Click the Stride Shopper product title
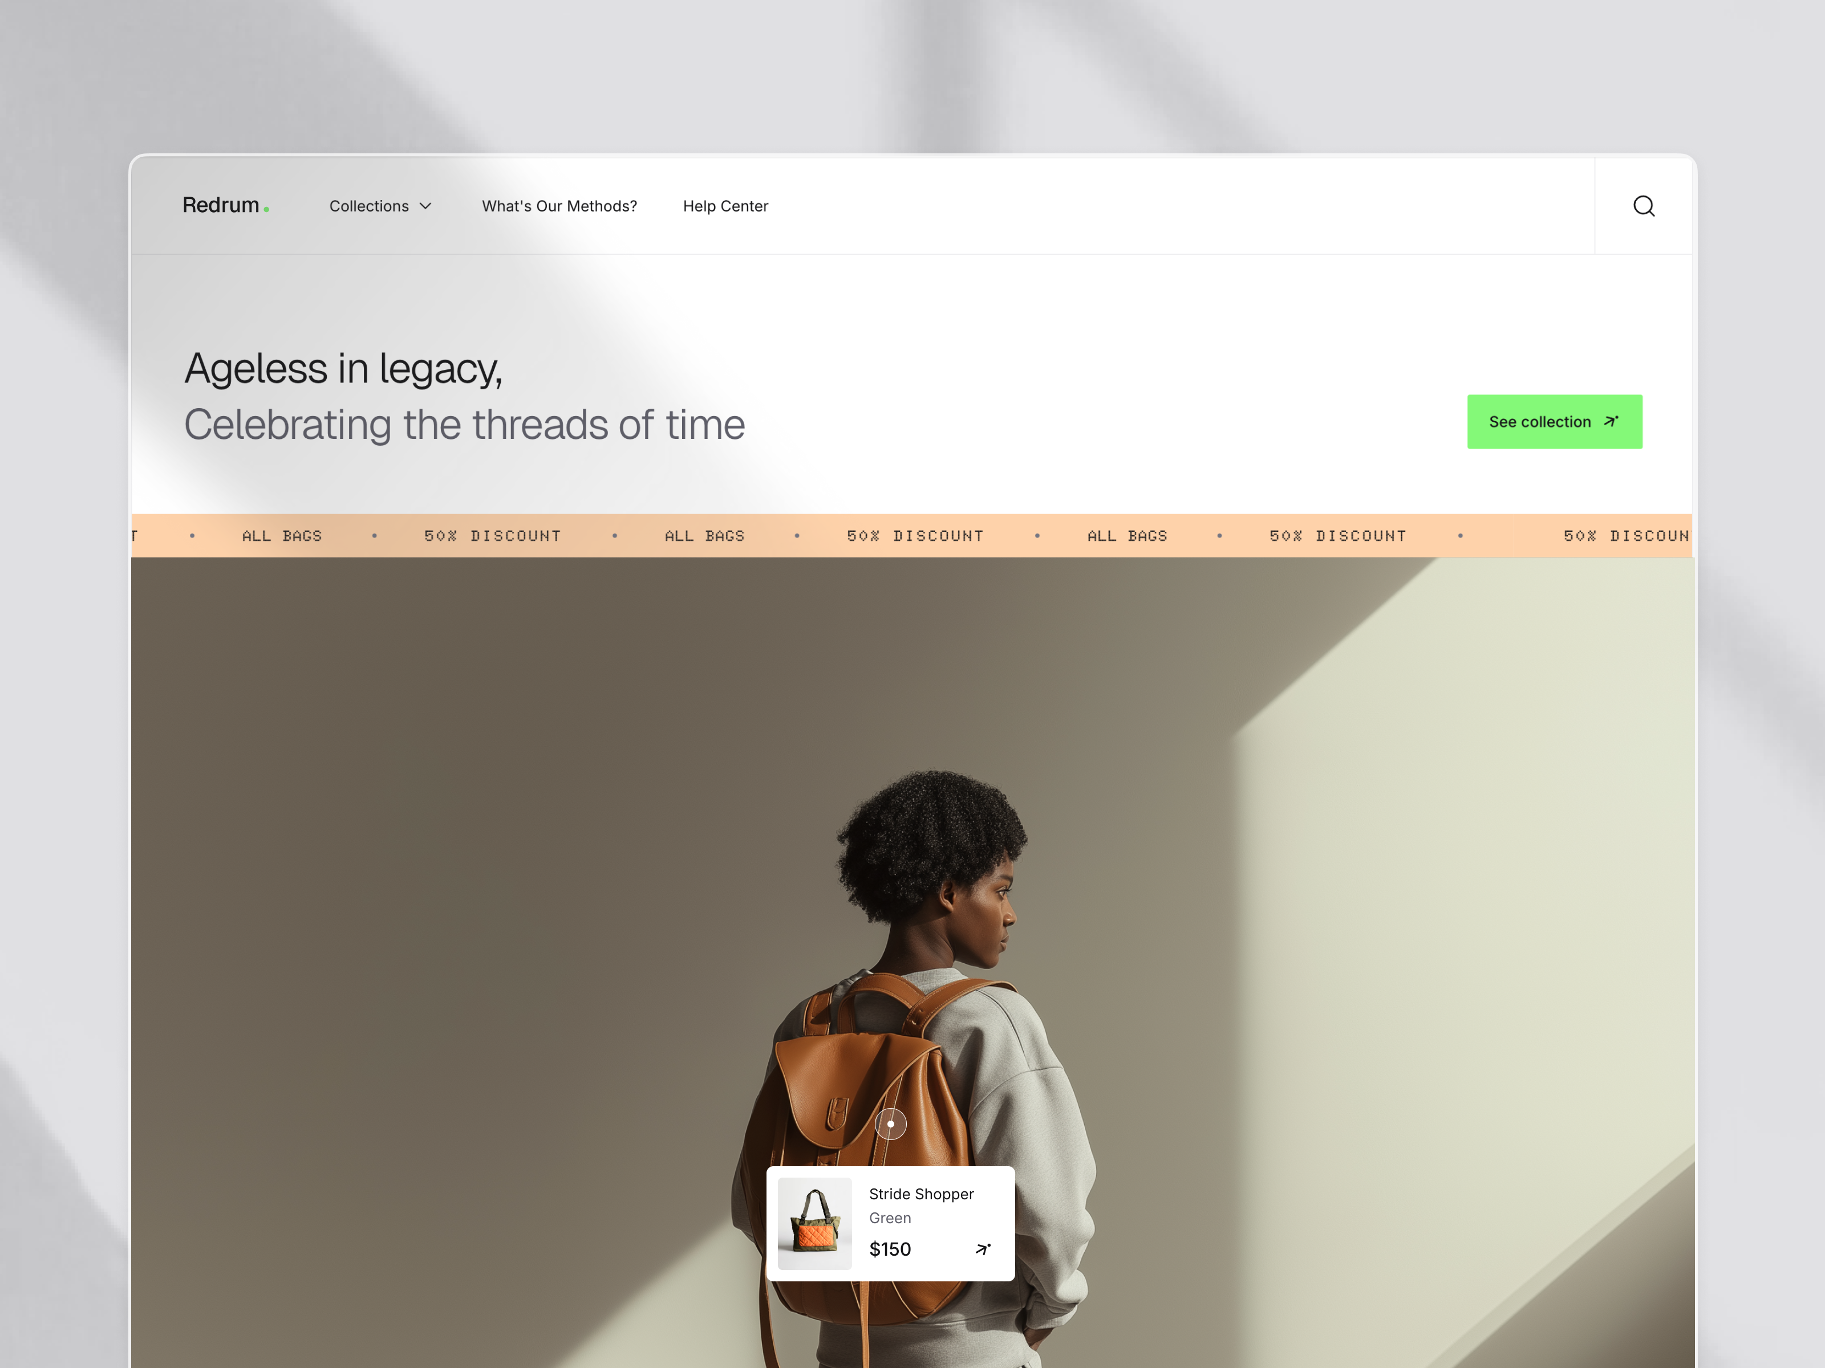This screenshot has width=1825, height=1368. 920,1194
